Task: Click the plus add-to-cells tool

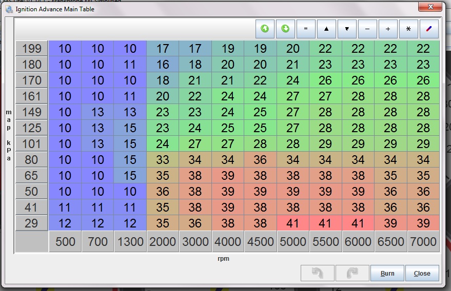Action: (388, 29)
